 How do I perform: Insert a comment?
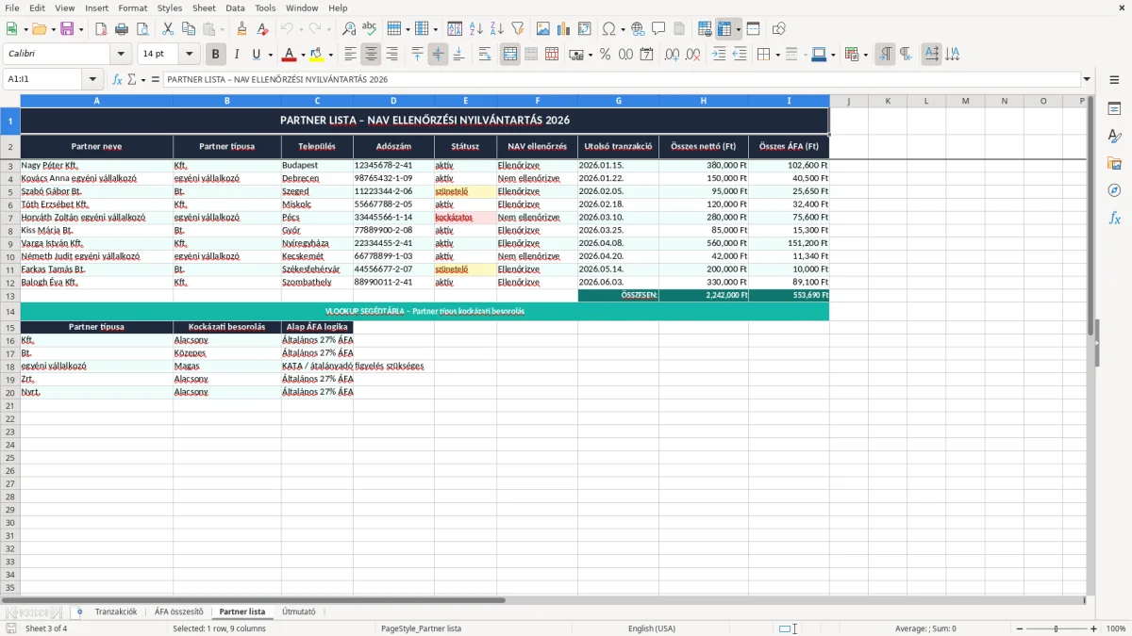658,29
